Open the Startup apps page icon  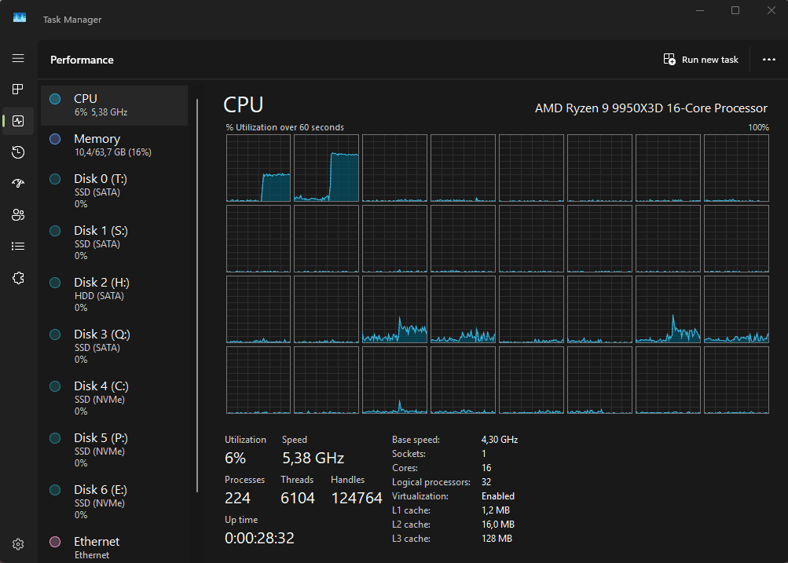pos(18,183)
